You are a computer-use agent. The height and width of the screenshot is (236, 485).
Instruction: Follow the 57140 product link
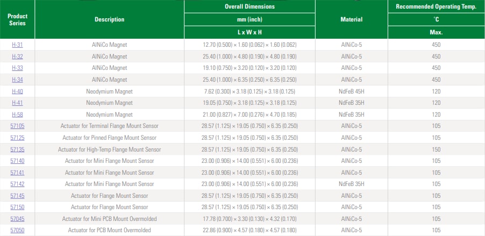pos(17,161)
